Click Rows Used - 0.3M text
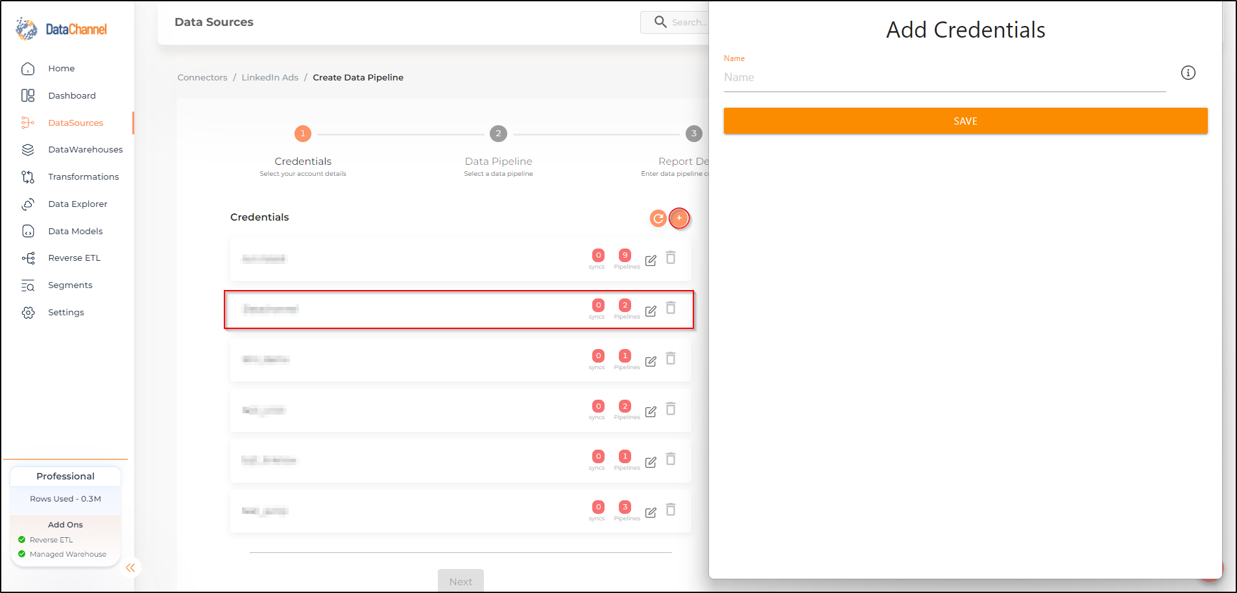 click(x=66, y=499)
